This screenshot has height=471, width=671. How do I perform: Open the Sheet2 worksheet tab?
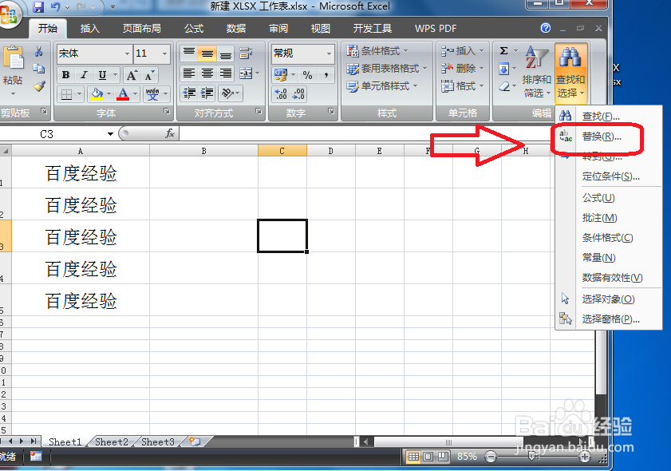pos(111,442)
